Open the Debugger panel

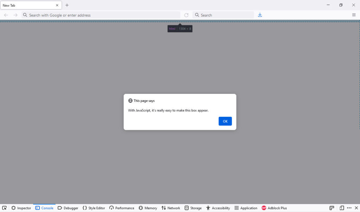(68, 208)
